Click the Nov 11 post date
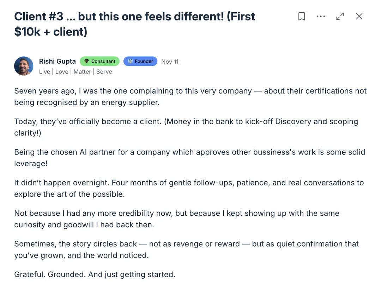The height and width of the screenshot is (285, 381). point(170,62)
